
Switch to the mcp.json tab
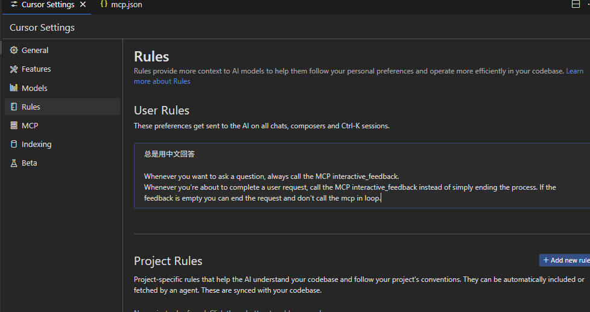121,5
